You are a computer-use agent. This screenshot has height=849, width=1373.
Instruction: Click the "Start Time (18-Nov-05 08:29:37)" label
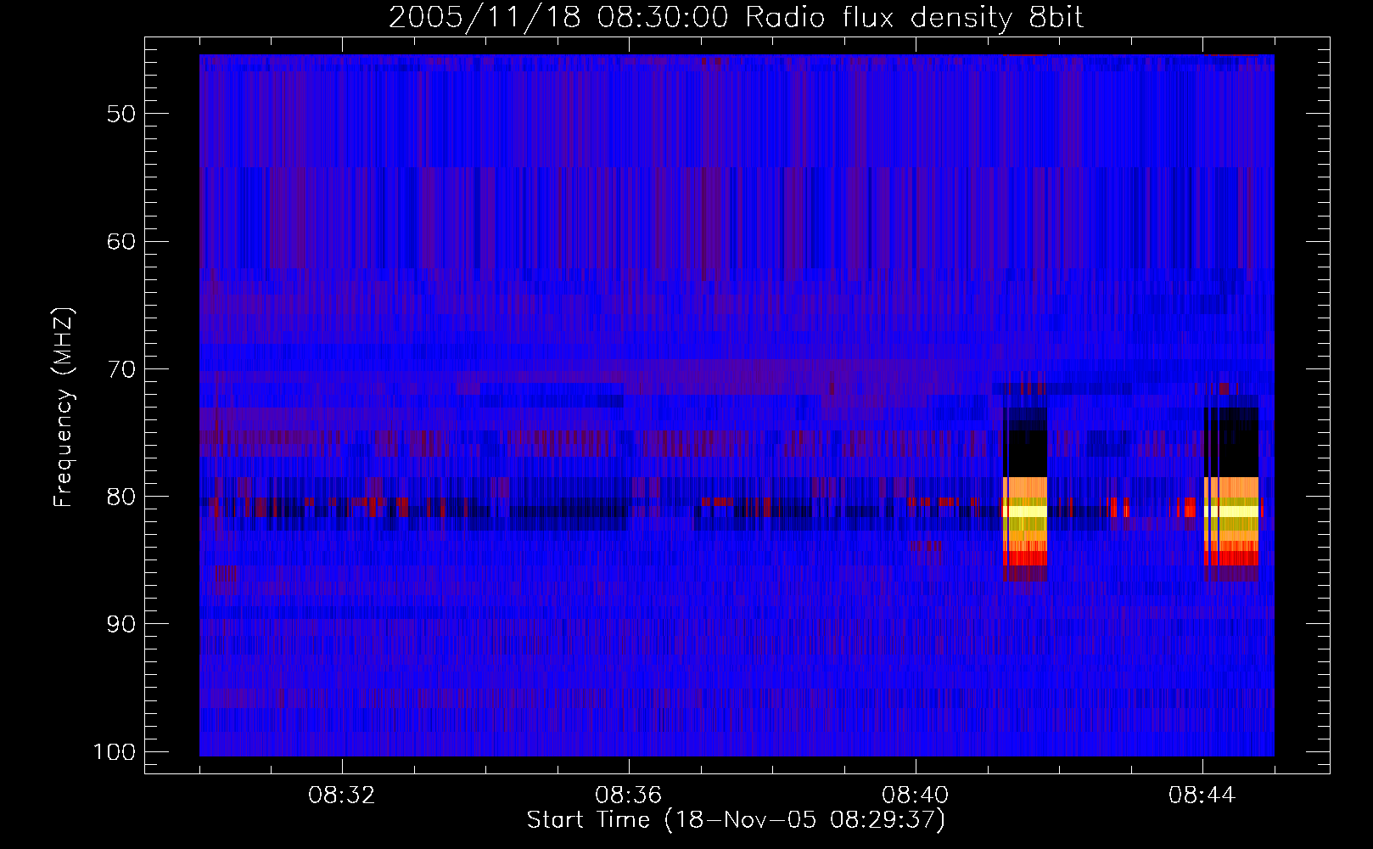pos(736,820)
